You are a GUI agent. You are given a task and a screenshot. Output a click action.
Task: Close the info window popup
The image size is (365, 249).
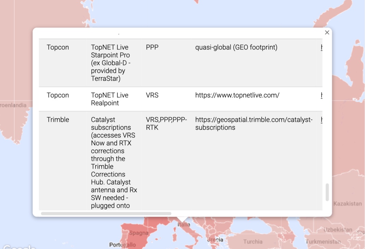click(x=327, y=32)
